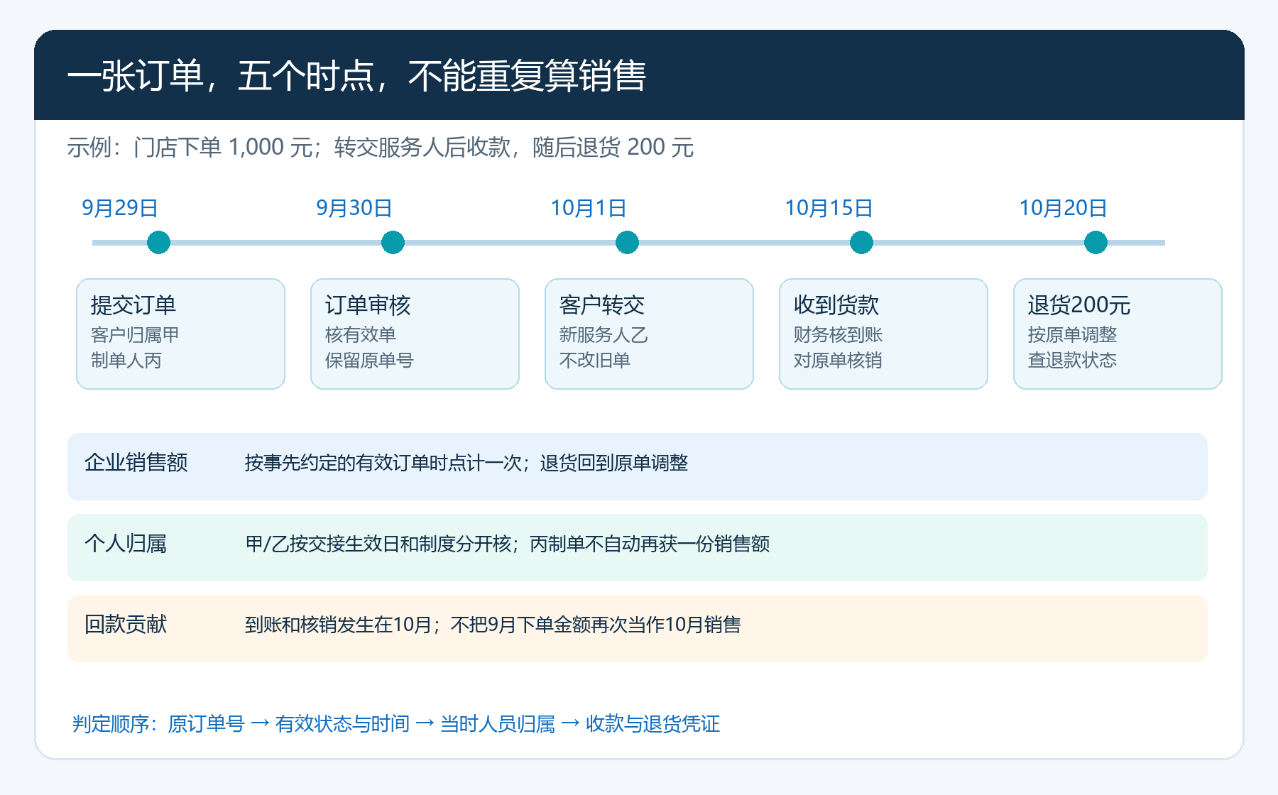
Task: Click the text 客户归属甲
Action: (x=135, y=334)
